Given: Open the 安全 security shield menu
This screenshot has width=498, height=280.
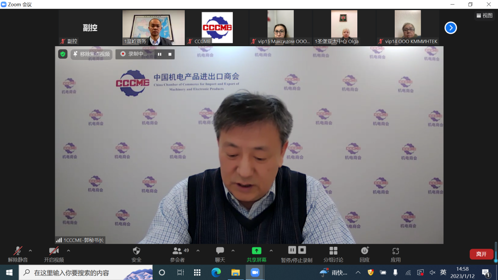Looking at the screenshot, I should pyautogui.click(x=136, y=255).
